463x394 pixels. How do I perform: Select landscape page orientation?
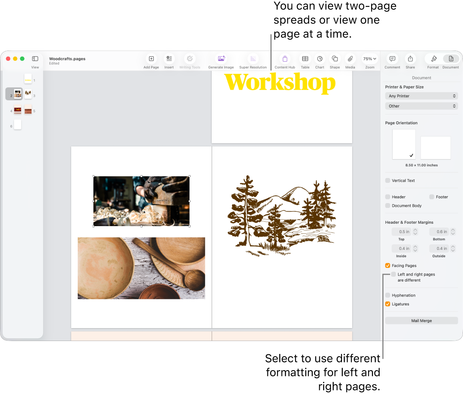(x=435, y=147)
